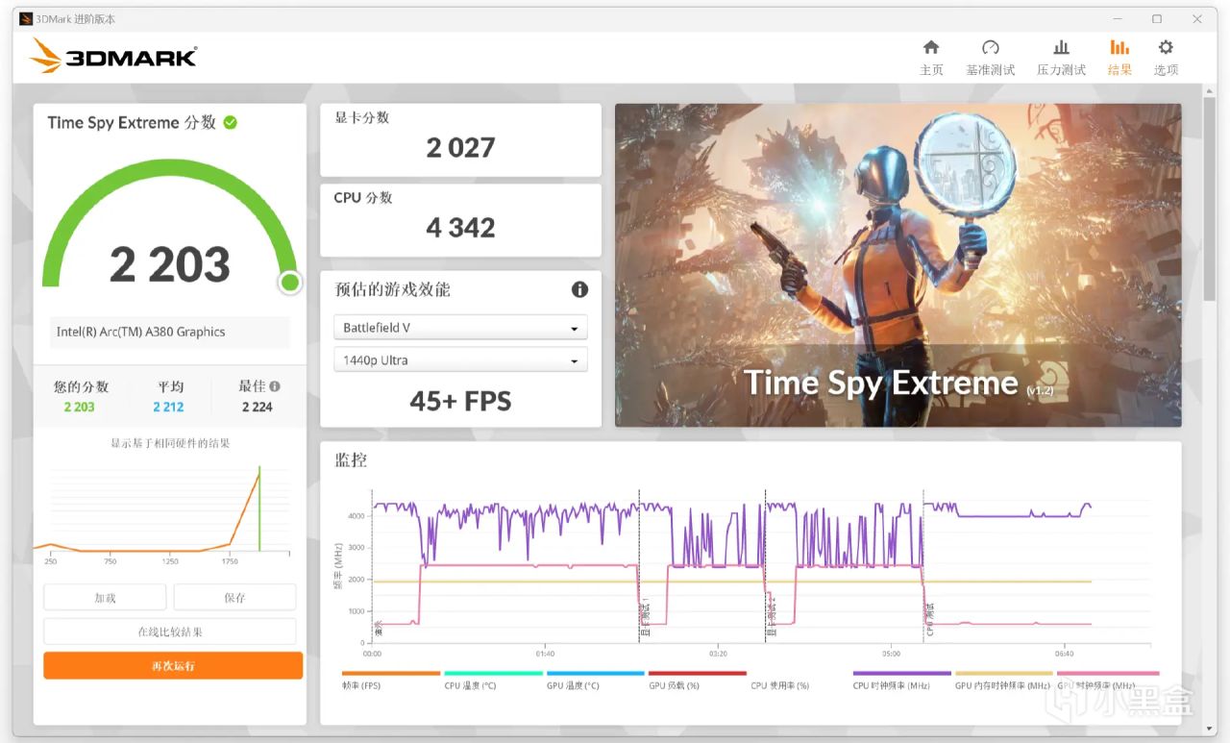Click the info icon beside 预估的游戏效能
Screen dimensions: 1230x743
click(x=579, y=289)
